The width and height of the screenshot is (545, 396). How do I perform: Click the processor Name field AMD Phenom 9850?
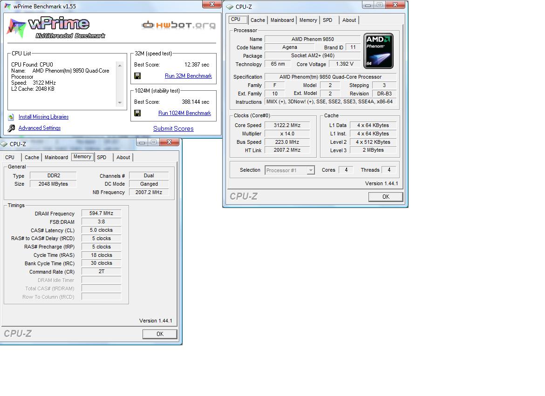coord(313,39)
